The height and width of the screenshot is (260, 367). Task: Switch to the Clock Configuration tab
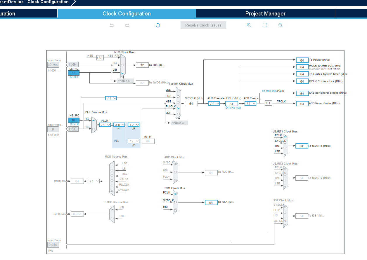point(127,13)
